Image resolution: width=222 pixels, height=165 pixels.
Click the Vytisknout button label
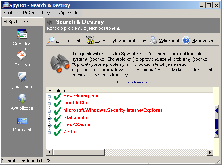point(169,40)
